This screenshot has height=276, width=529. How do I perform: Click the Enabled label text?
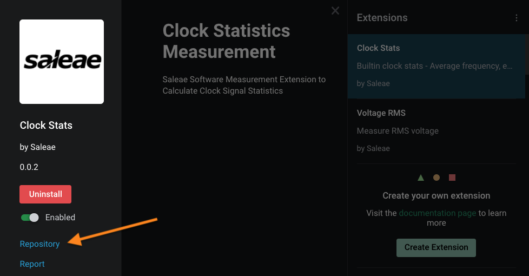[60, 218]
